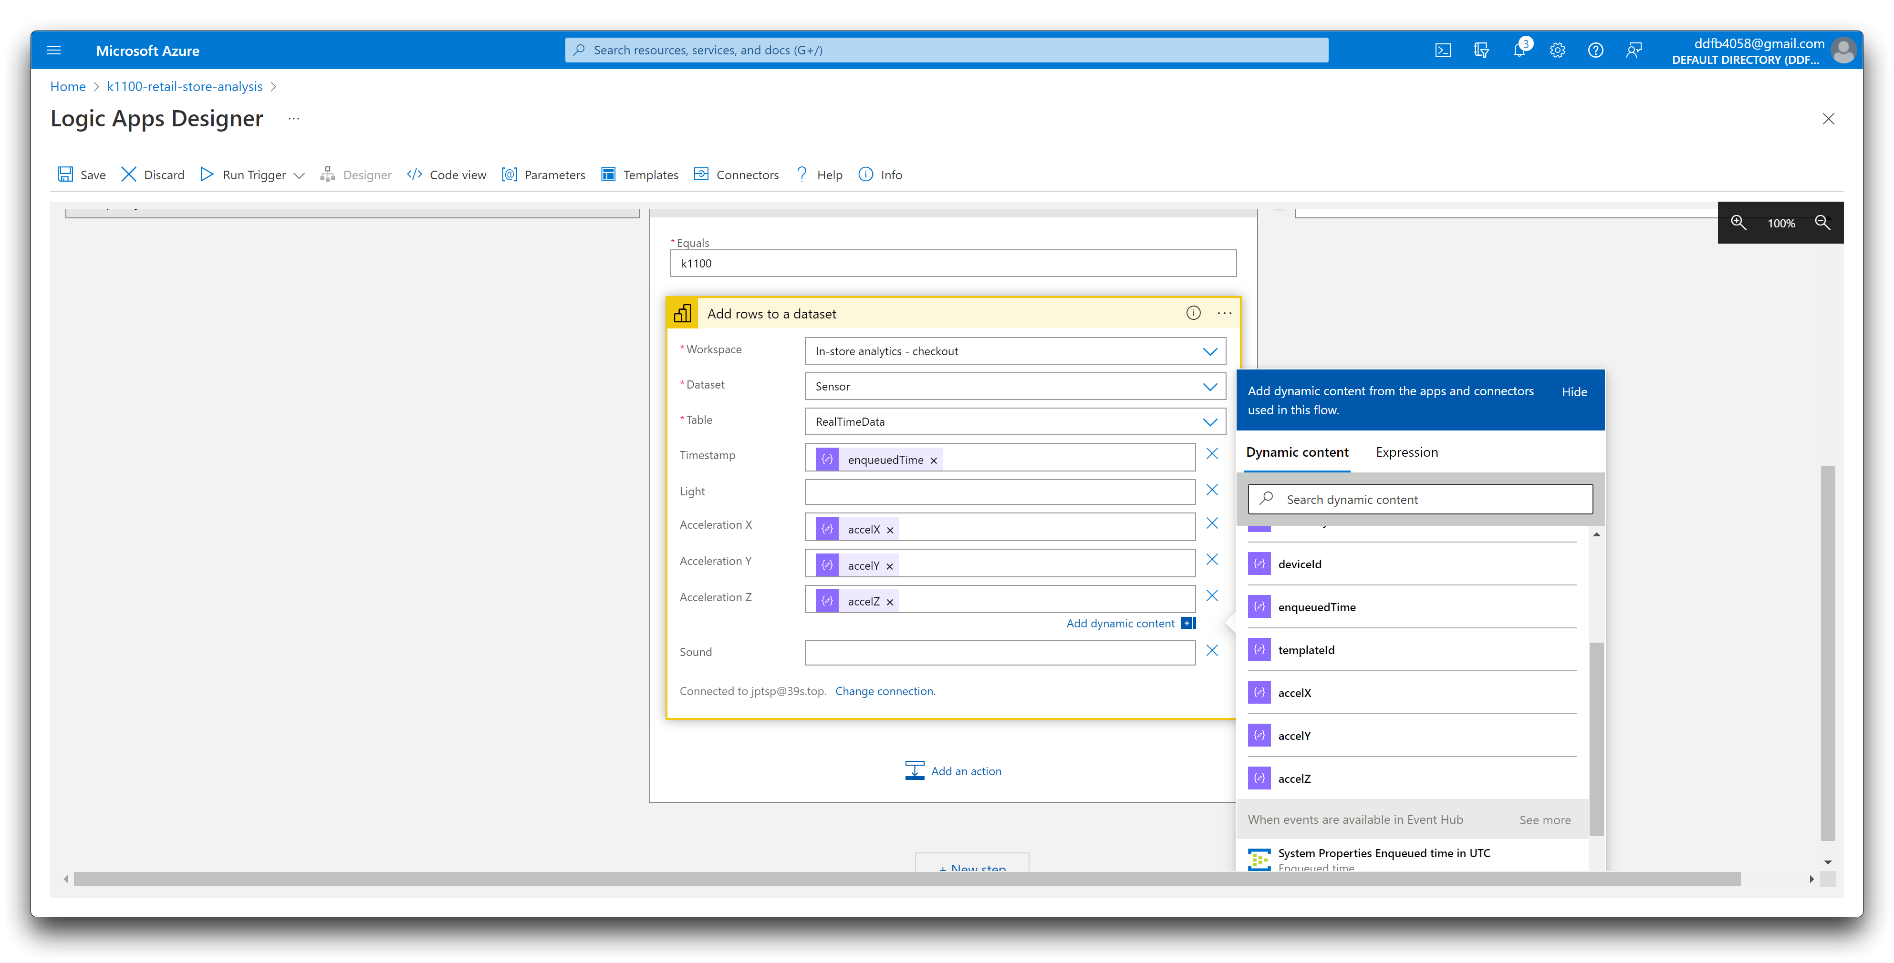
Task: Switch to the Expression tab
Action: coord(1406,452)
